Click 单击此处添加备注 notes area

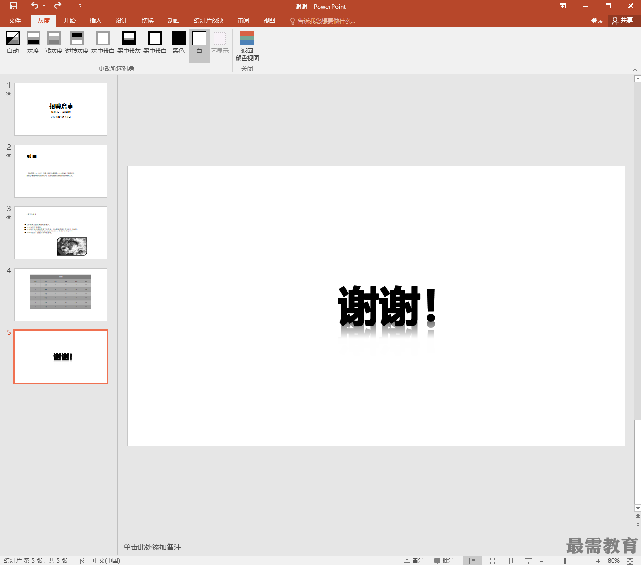[152, 547]
